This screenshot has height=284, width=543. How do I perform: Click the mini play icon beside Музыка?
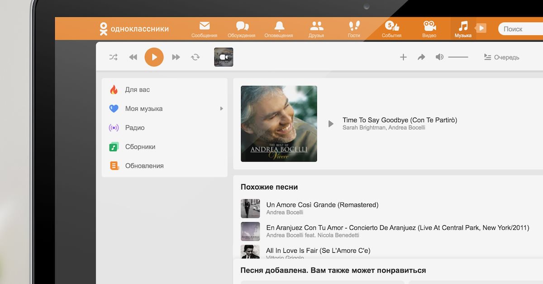pyautogui.click(x=481, y=28)
